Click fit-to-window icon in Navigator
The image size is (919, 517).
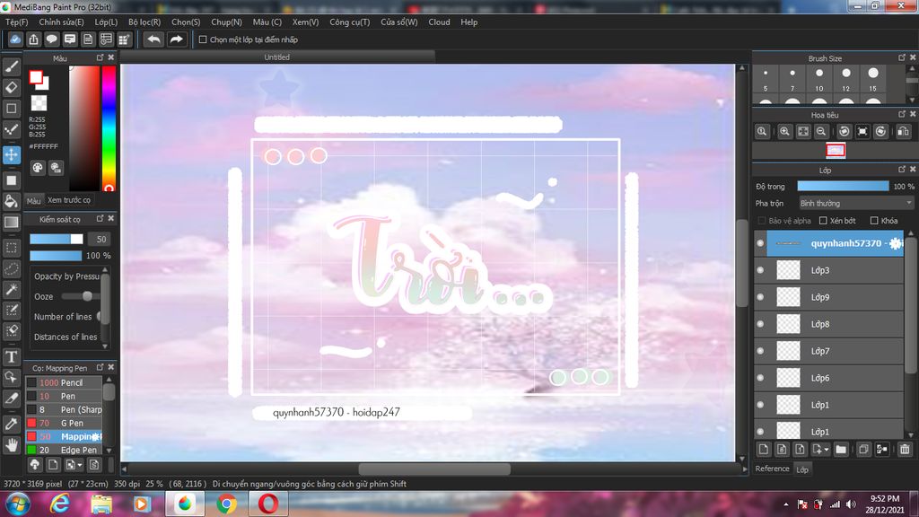[803, 131]
